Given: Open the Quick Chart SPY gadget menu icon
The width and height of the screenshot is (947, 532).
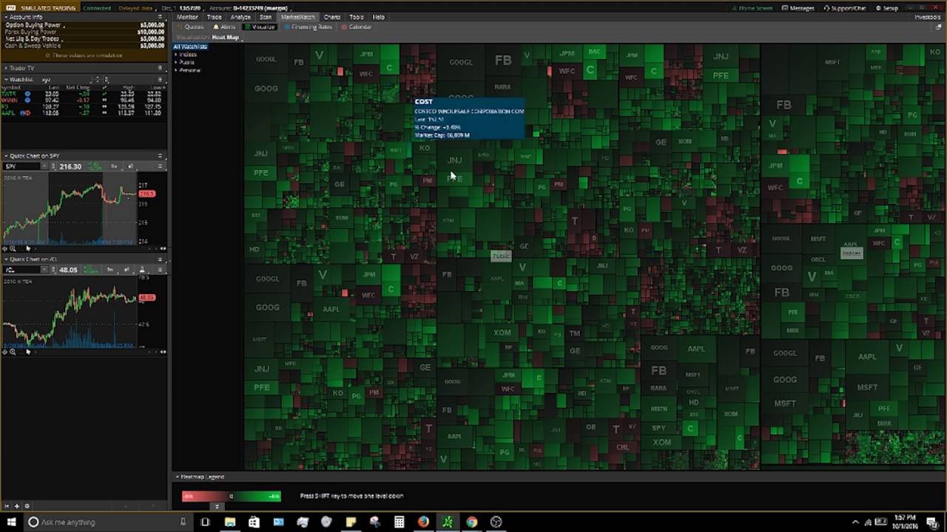Looking at the screenshot, I should [160, 156].
